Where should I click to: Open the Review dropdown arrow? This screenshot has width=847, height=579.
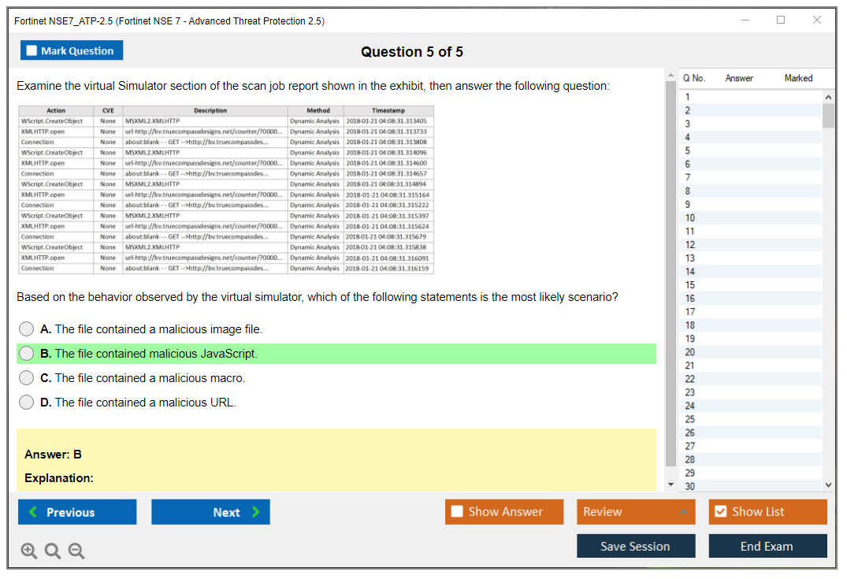point(682,512)
